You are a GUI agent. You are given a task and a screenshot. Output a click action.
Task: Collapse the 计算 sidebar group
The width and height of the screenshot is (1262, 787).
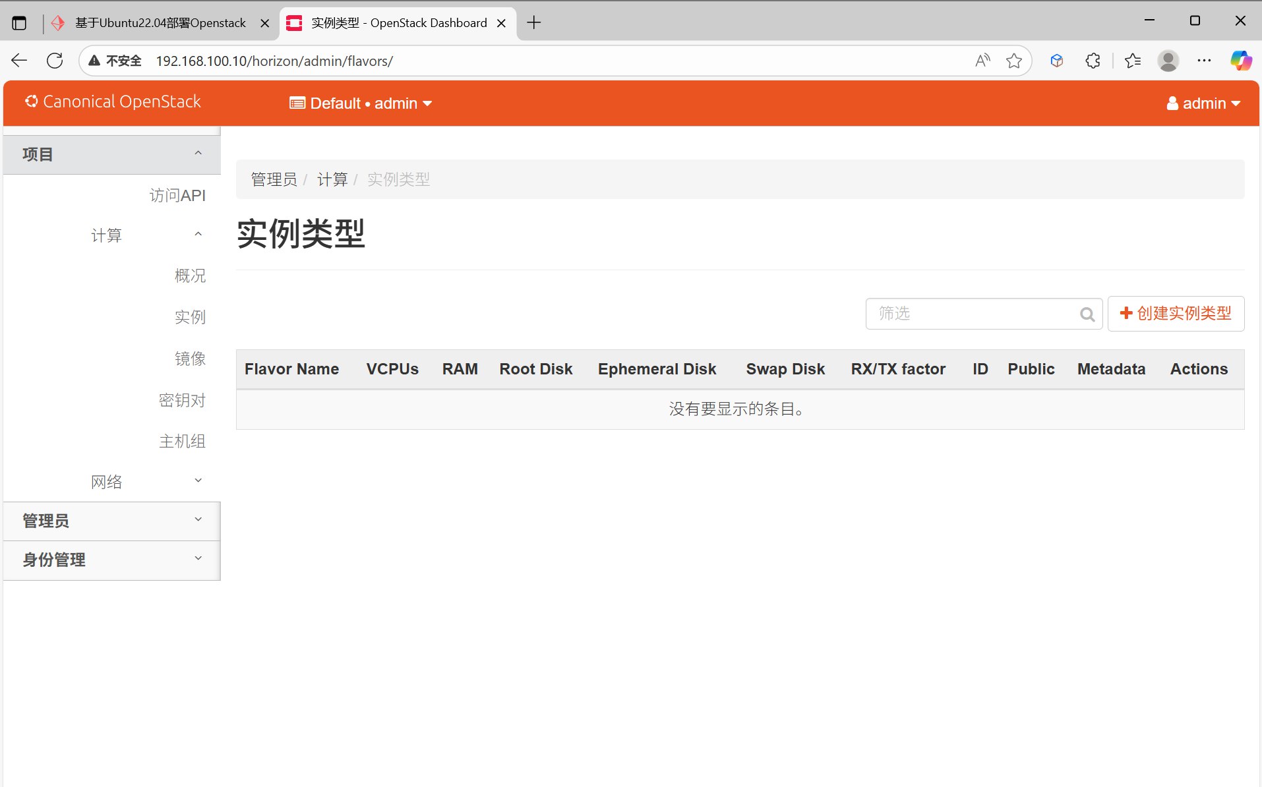pos(146,235)
